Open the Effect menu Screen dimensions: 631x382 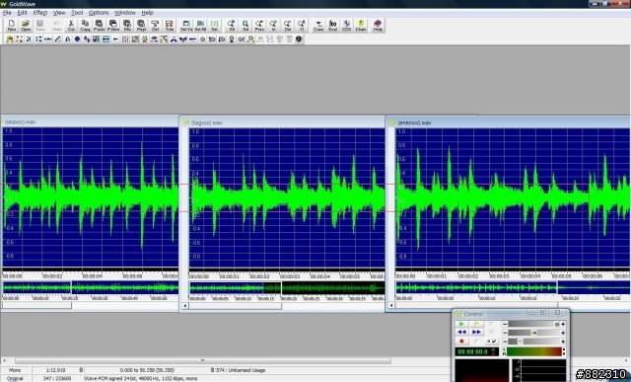click(x=40, y=13)
